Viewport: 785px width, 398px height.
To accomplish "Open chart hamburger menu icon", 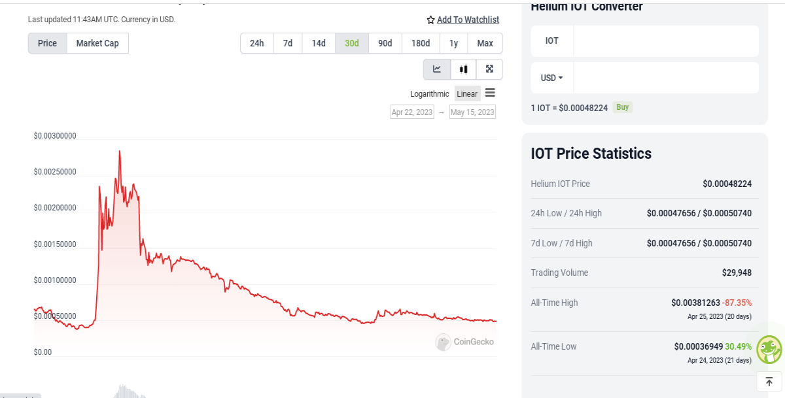I will (490, 93).
